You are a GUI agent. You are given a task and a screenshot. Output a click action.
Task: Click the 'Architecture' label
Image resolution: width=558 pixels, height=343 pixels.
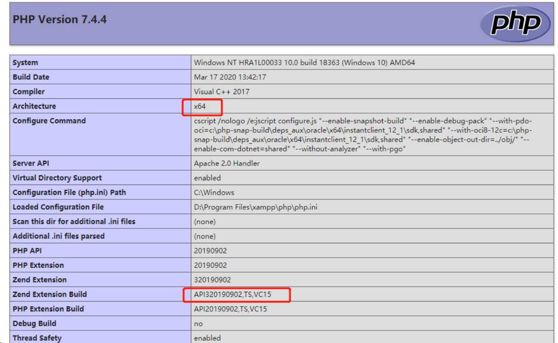[34, 106]
